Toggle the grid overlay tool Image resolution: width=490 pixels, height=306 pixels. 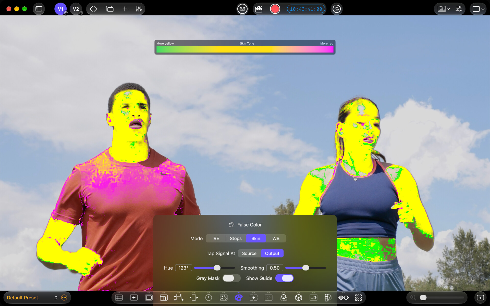(x=119, y=298)
